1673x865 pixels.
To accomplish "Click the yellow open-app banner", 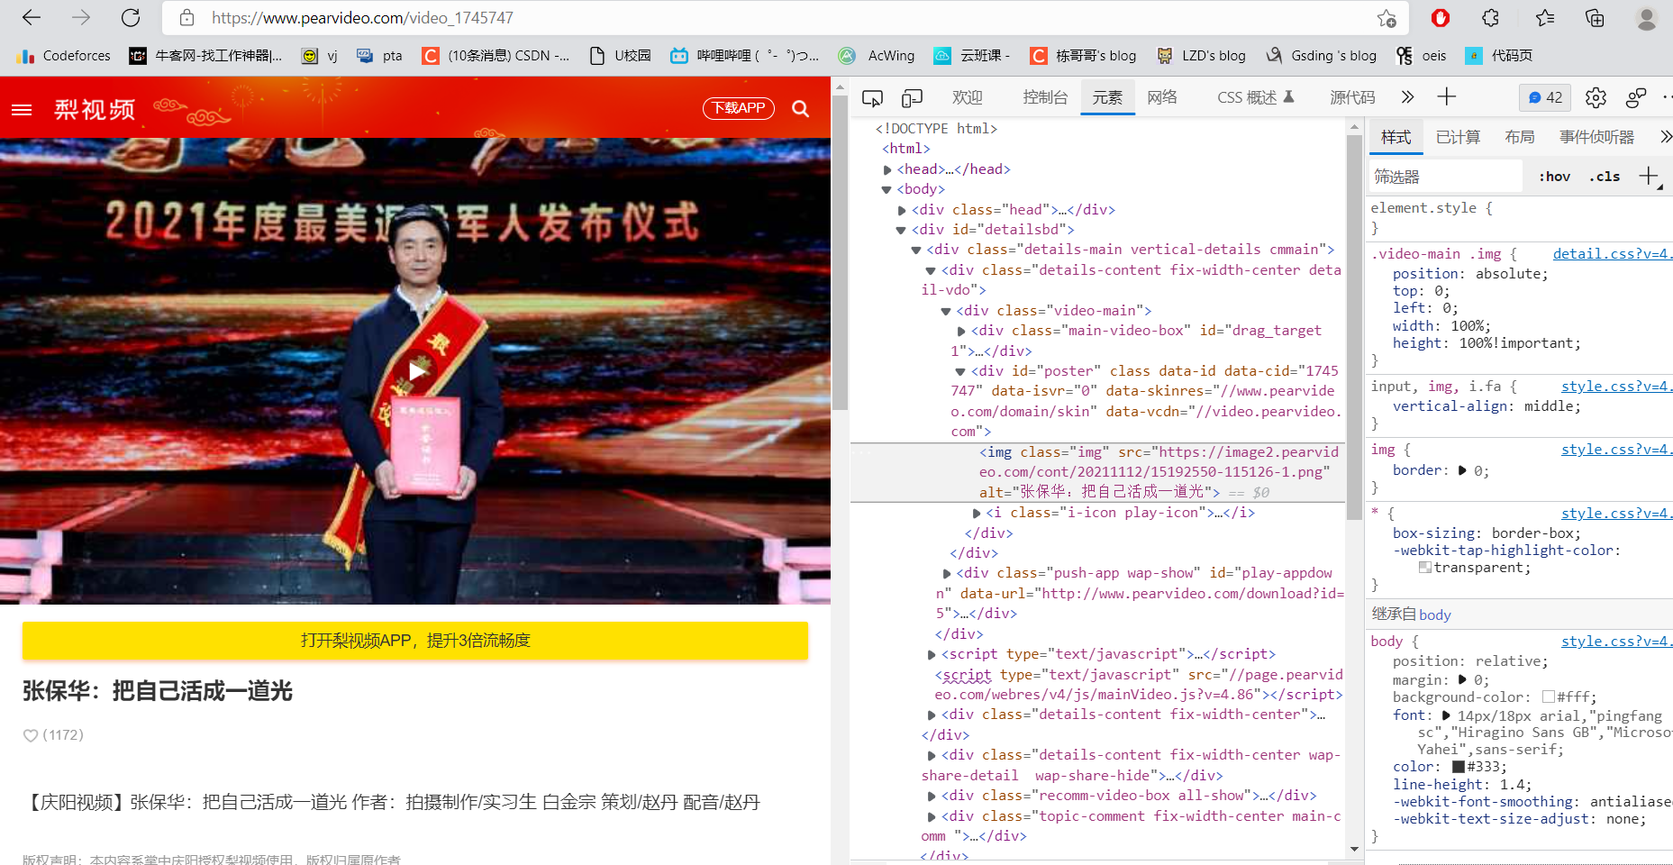I will [x=415, y=641].
